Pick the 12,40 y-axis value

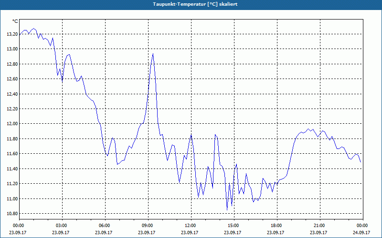tap(12, 94)
